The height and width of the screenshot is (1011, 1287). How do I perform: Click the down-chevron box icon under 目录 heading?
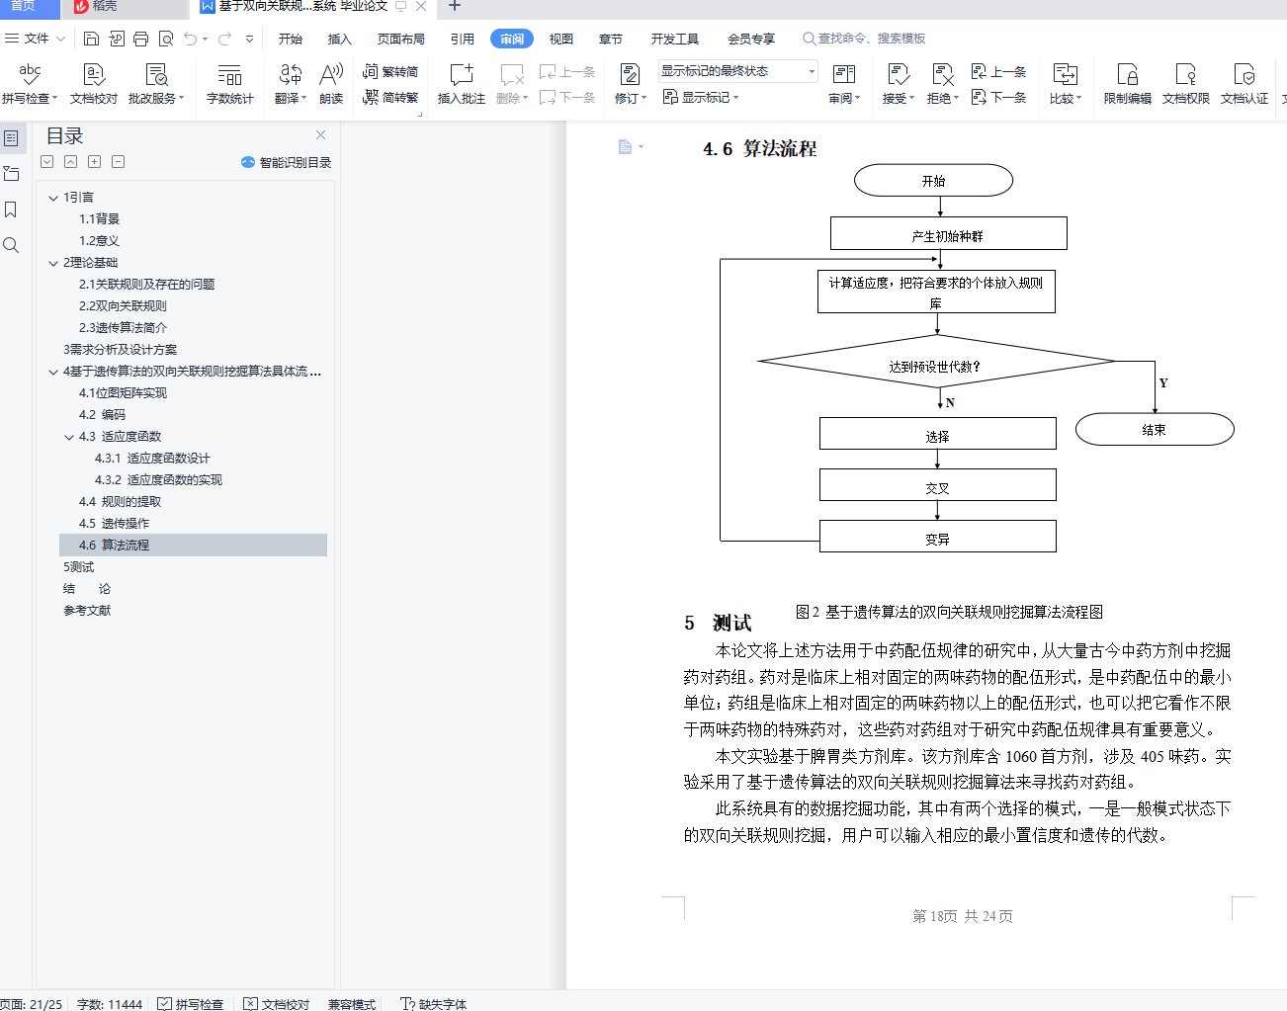coord(47,162)
